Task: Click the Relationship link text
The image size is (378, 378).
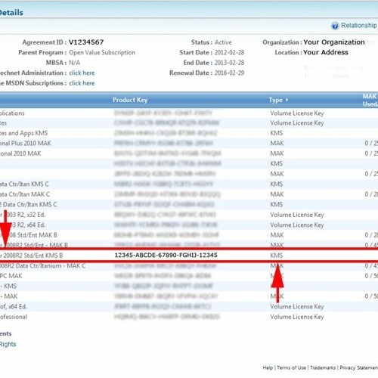Action: click(x=359, y=26)
